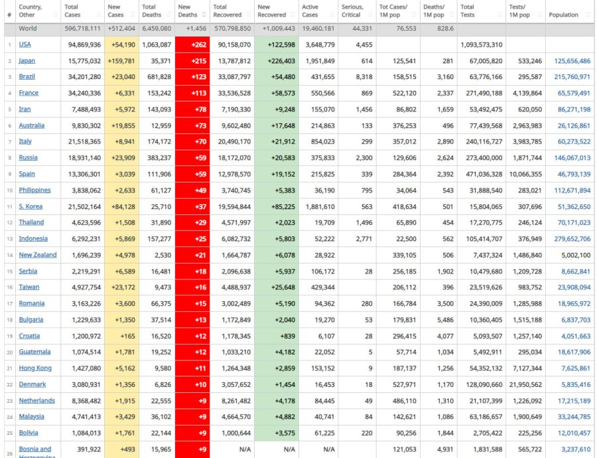Click USA new deaths cell +262

192,44
